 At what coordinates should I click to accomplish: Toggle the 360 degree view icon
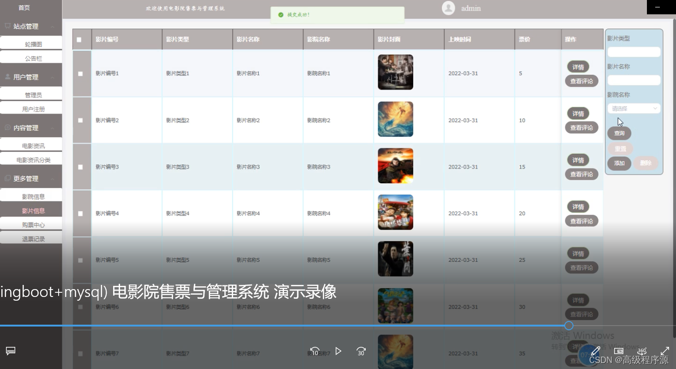[x=642, y=351]
